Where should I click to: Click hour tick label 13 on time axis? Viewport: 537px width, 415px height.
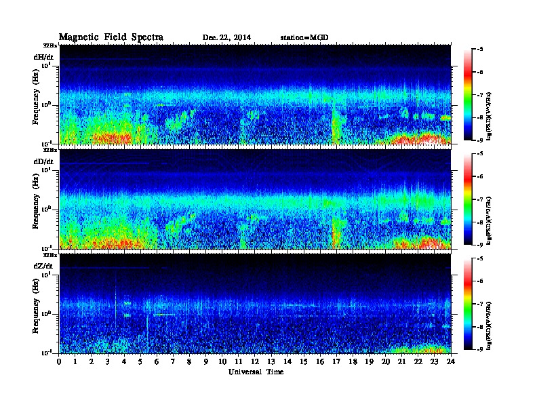[x=271, y=361]
